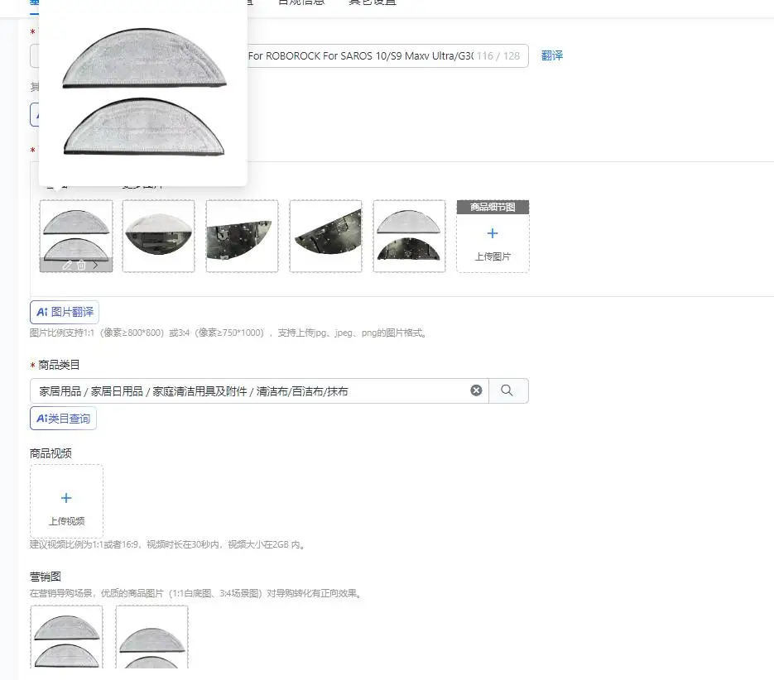774x680 pixels.
Task: Click the 116 / 128 character counter
Action: tap(498, 55)
